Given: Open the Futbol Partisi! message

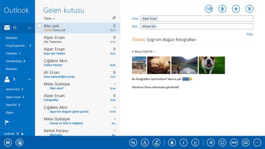Looking at the screenshot, I should coord(78,63).
